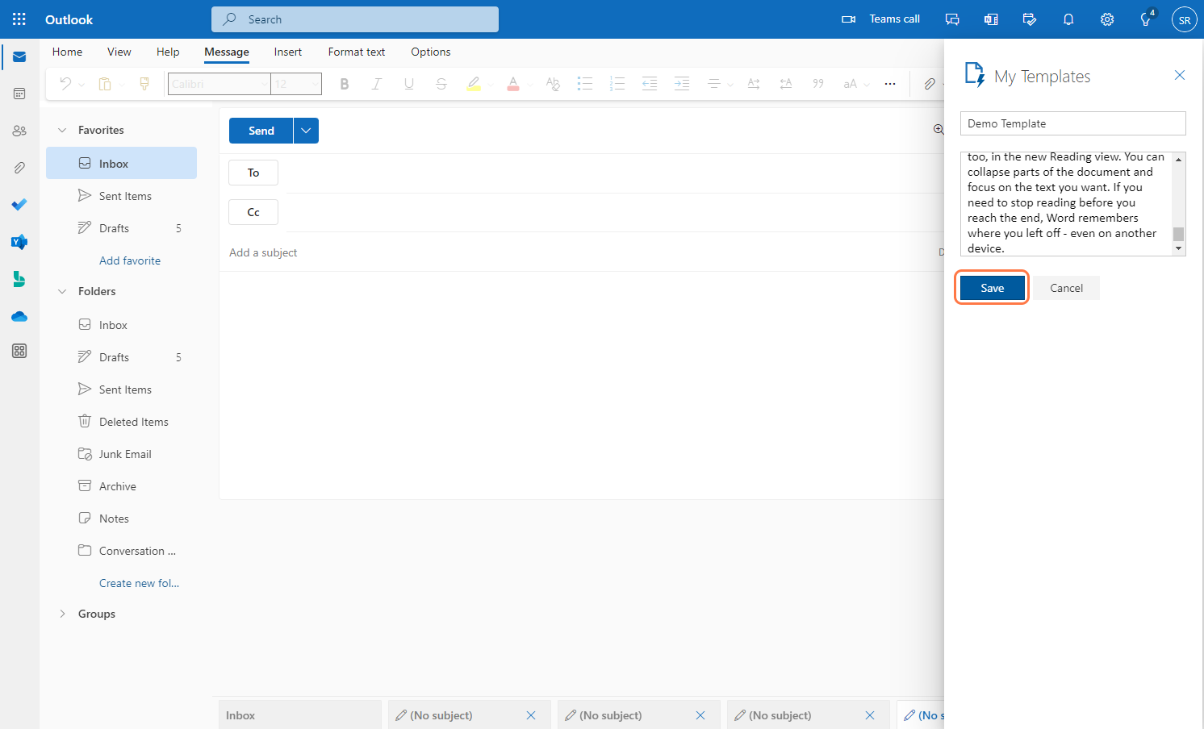This screenshot has height=729, width=1204.
Task: Open the To Do checkmark app icon
Action: tap(19, 205)
